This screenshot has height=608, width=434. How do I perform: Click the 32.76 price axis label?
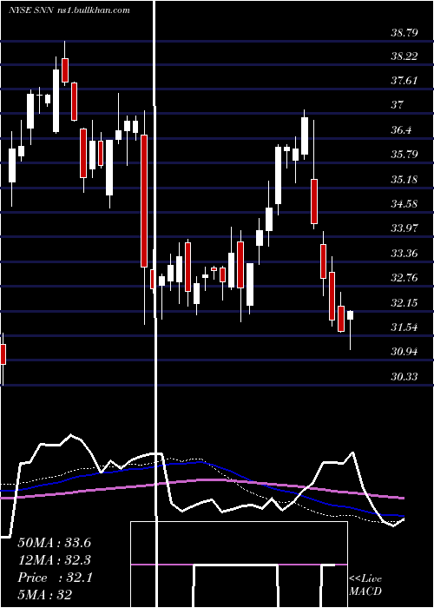click(x=404, y=278)
